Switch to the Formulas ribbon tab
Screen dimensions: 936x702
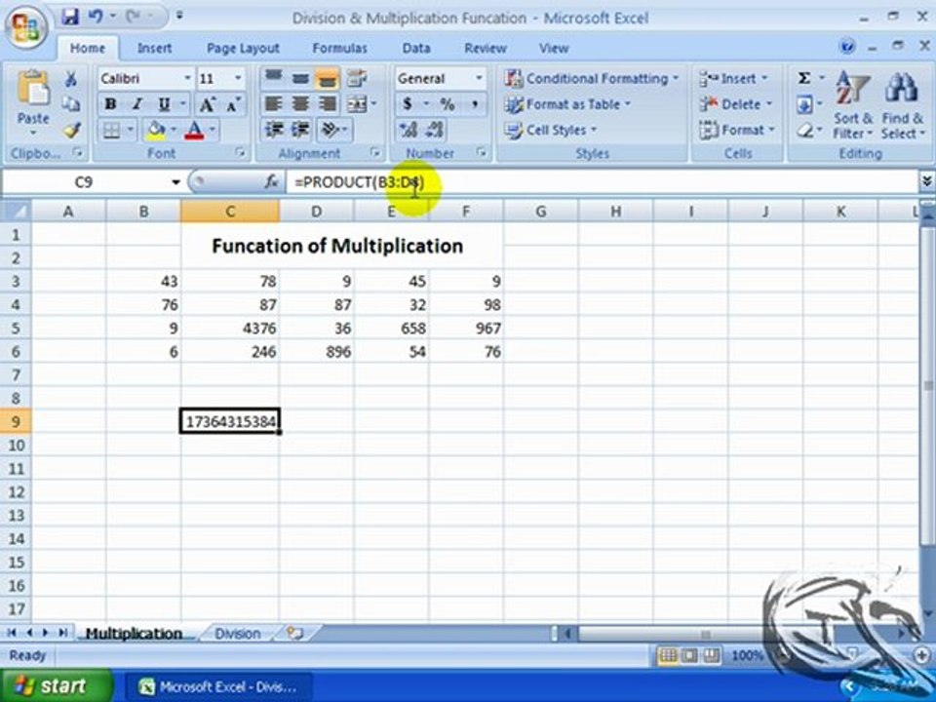click(x=339, y=49)
